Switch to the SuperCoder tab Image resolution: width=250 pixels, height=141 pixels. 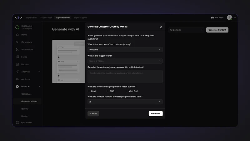pos(46,18)
